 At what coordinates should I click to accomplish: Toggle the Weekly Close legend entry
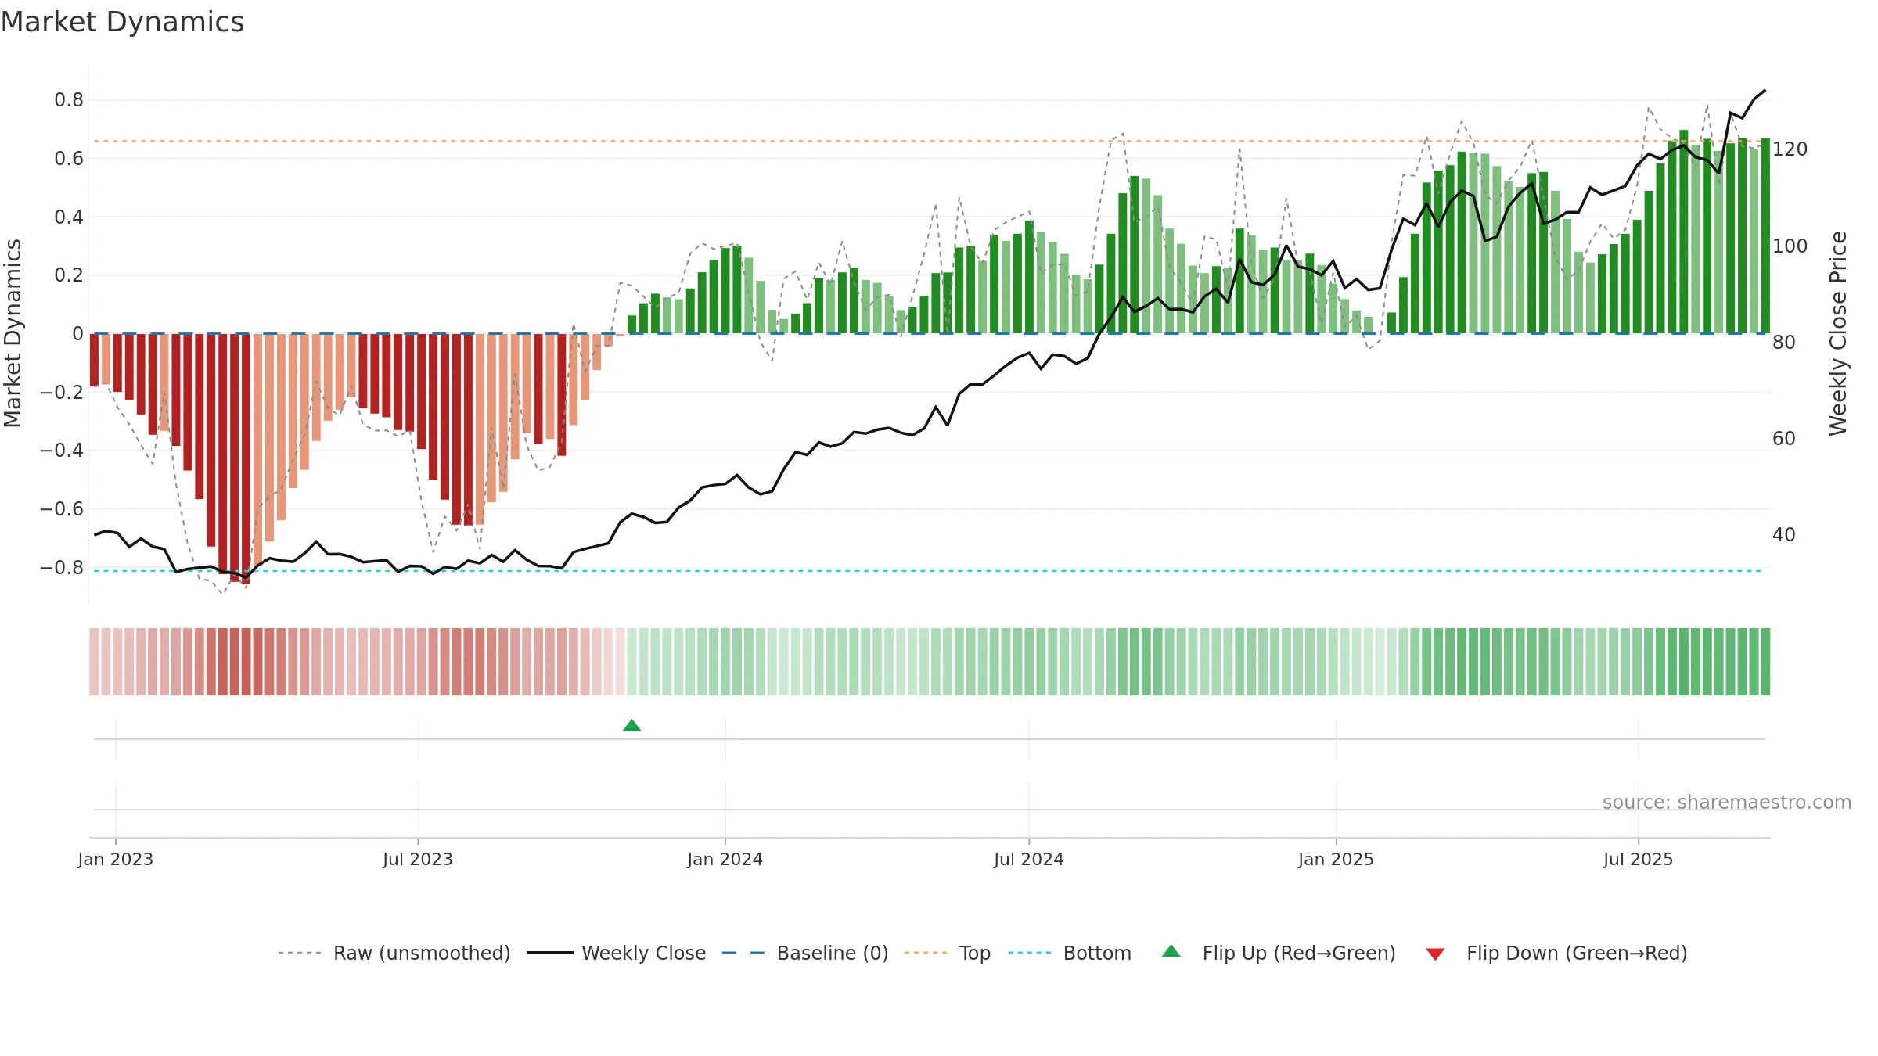tap(617, 953)
